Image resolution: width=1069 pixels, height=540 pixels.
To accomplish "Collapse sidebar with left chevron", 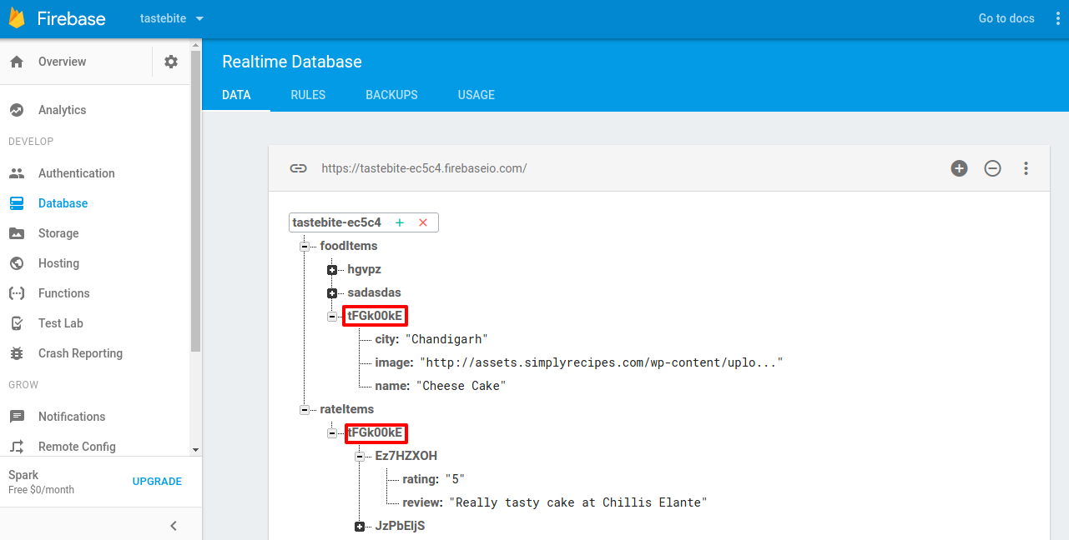I will point(174,526).
